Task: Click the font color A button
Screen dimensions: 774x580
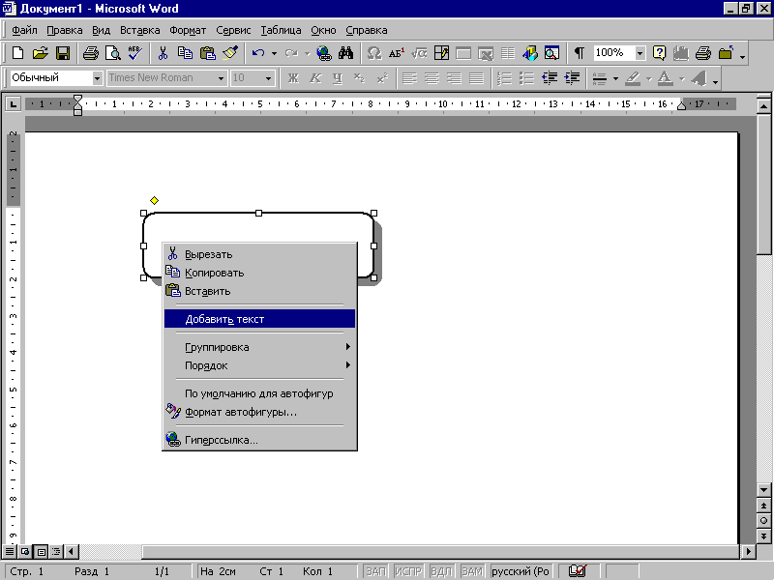Action: [x=666, y=78]
